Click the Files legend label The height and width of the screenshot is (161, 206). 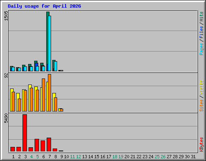[202, 32]
